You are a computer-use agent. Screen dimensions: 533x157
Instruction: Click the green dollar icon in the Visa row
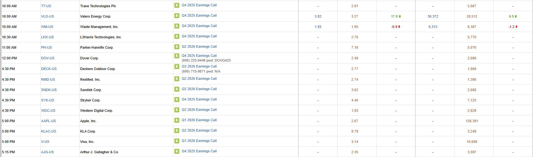tap(177, 141)
